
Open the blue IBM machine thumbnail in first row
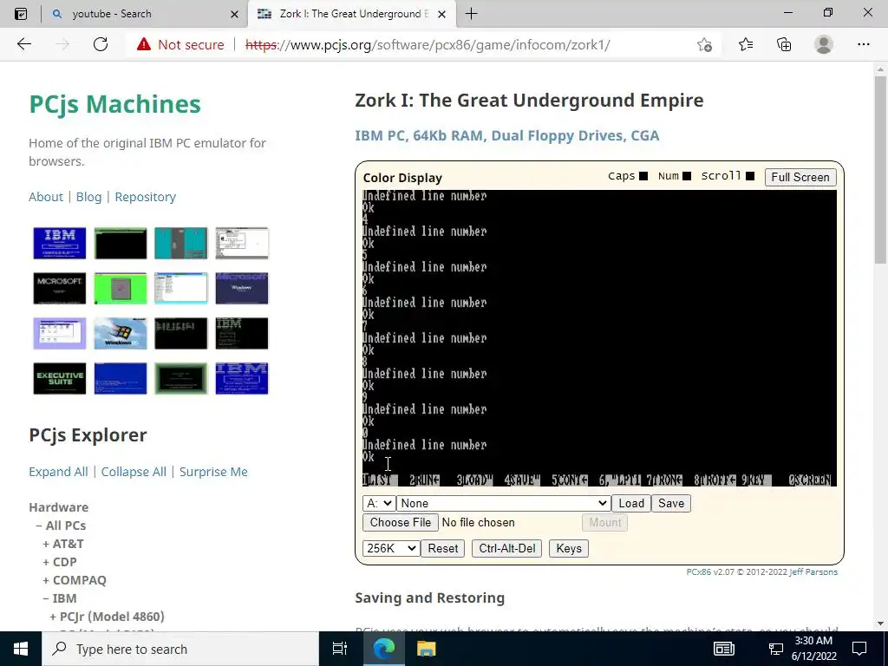pos(60,243)
